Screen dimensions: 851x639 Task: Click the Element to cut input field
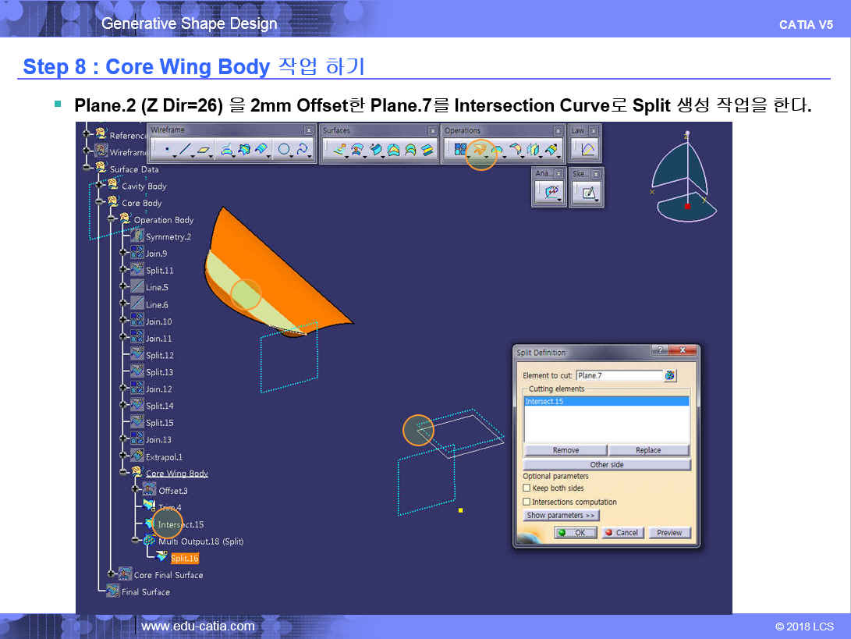[619, 376]
